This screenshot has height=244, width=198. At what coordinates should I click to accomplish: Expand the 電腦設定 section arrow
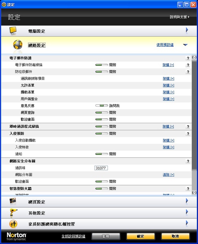click(187, 30)
